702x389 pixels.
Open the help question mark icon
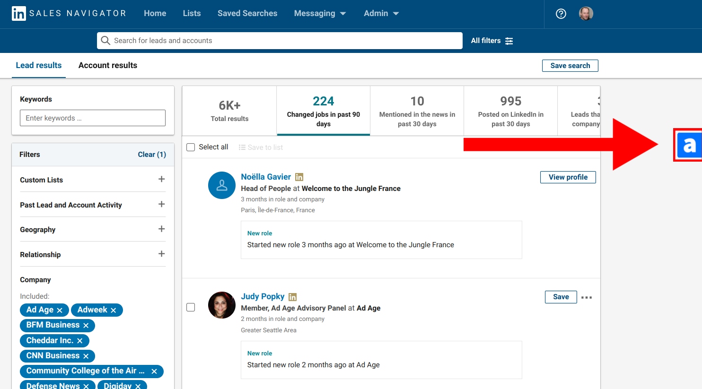[561, 14]
